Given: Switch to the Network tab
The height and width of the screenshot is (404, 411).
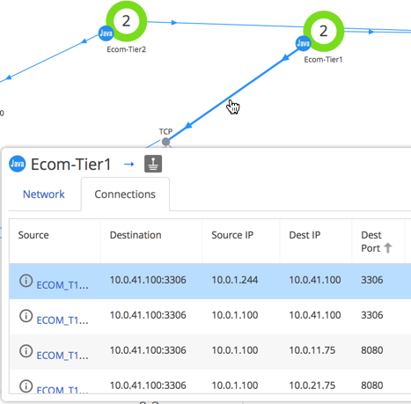Looking at the screenshot, I should click(44, 195).
